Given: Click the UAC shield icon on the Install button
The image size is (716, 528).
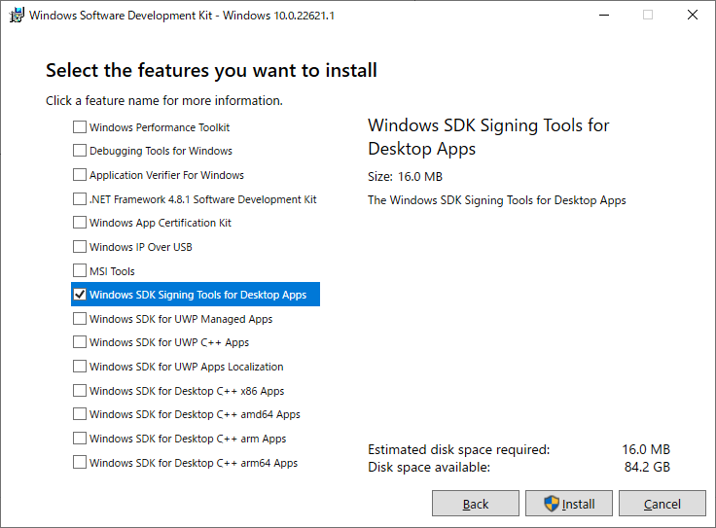Looking at the screenshot, I should point(552,504).
